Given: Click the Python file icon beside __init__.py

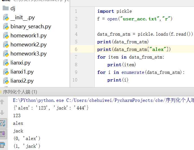Looking at the screenshot, I should point(6,17).
